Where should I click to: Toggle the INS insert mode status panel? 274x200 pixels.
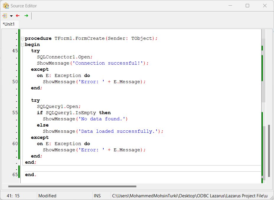97,196
